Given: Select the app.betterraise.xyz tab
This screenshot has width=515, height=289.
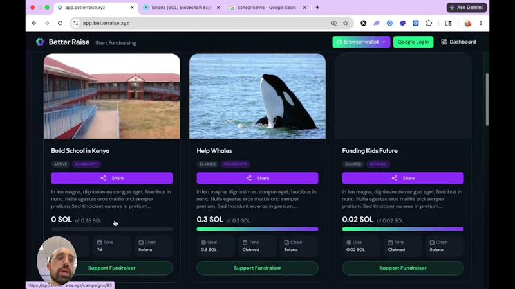Looking at the screenshot, I should pyautogui.click(x=95, y=7).
